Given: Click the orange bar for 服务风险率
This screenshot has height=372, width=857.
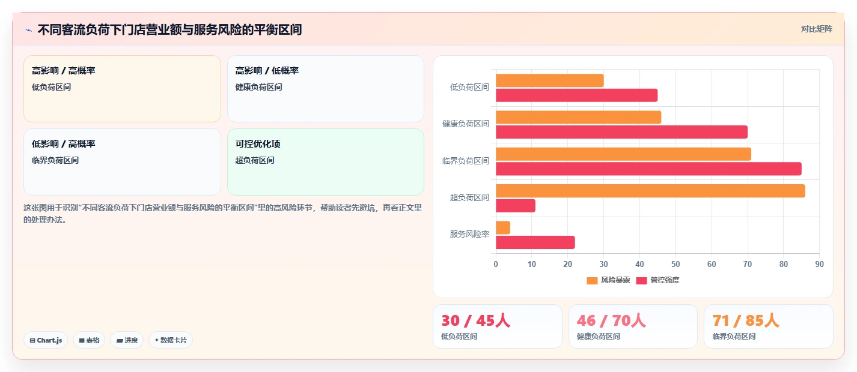Looking at the screenshot, I should pyautogui.click(x=503, y=228).
